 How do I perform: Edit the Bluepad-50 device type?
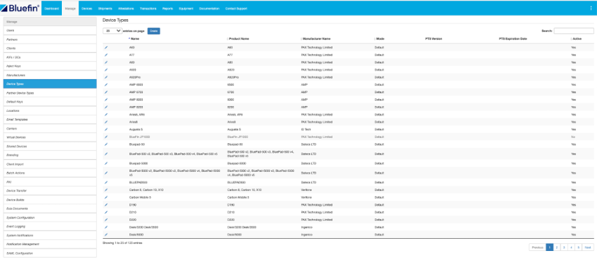(107, 144)
